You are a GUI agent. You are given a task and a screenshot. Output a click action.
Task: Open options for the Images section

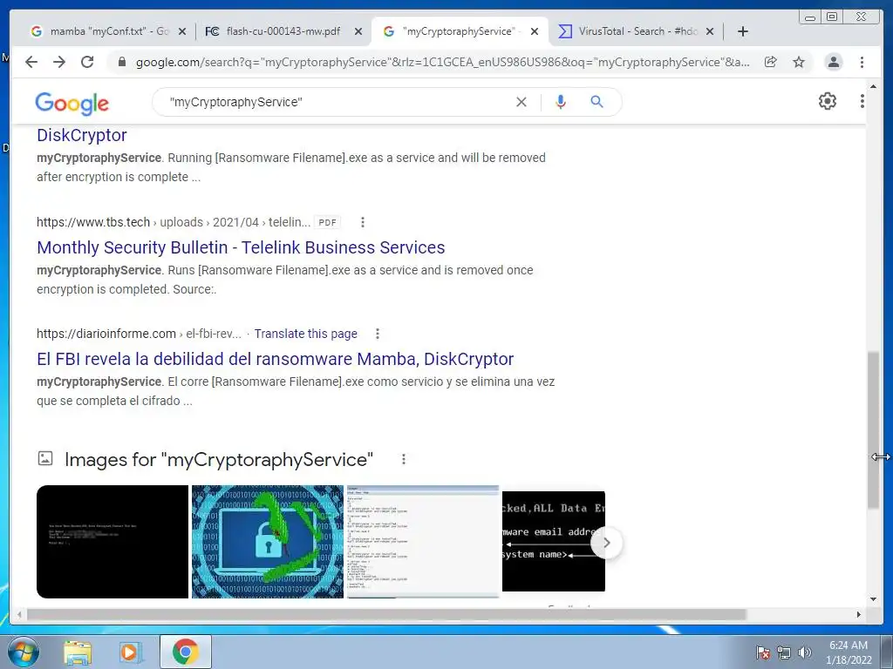point(403,459)
